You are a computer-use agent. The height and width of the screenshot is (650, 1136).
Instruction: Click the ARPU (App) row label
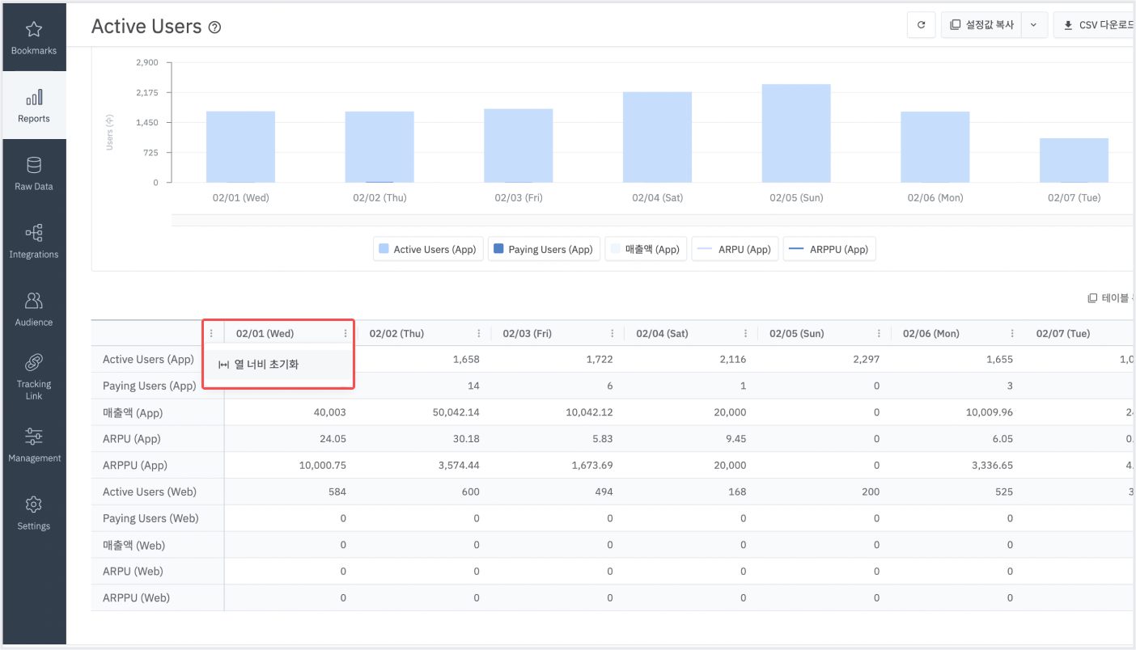pyautogui.click(x=132, y=439)
